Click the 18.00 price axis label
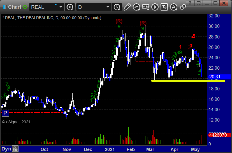 tap(214, 89)
